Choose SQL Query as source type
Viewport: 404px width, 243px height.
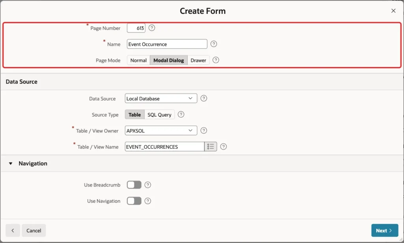(159, 115)
